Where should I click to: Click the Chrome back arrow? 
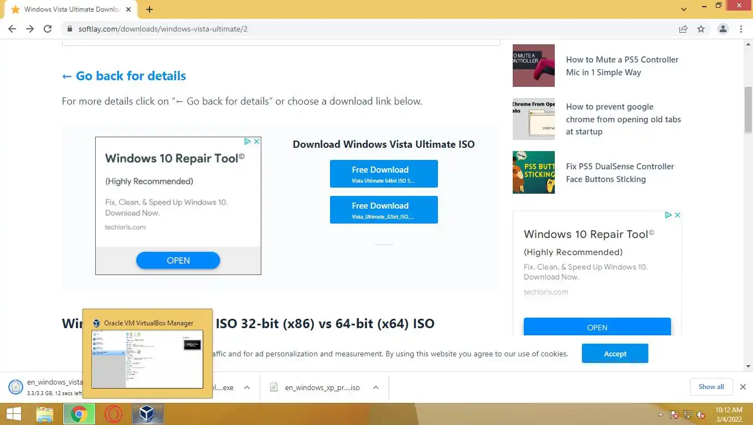pos(12,29)
